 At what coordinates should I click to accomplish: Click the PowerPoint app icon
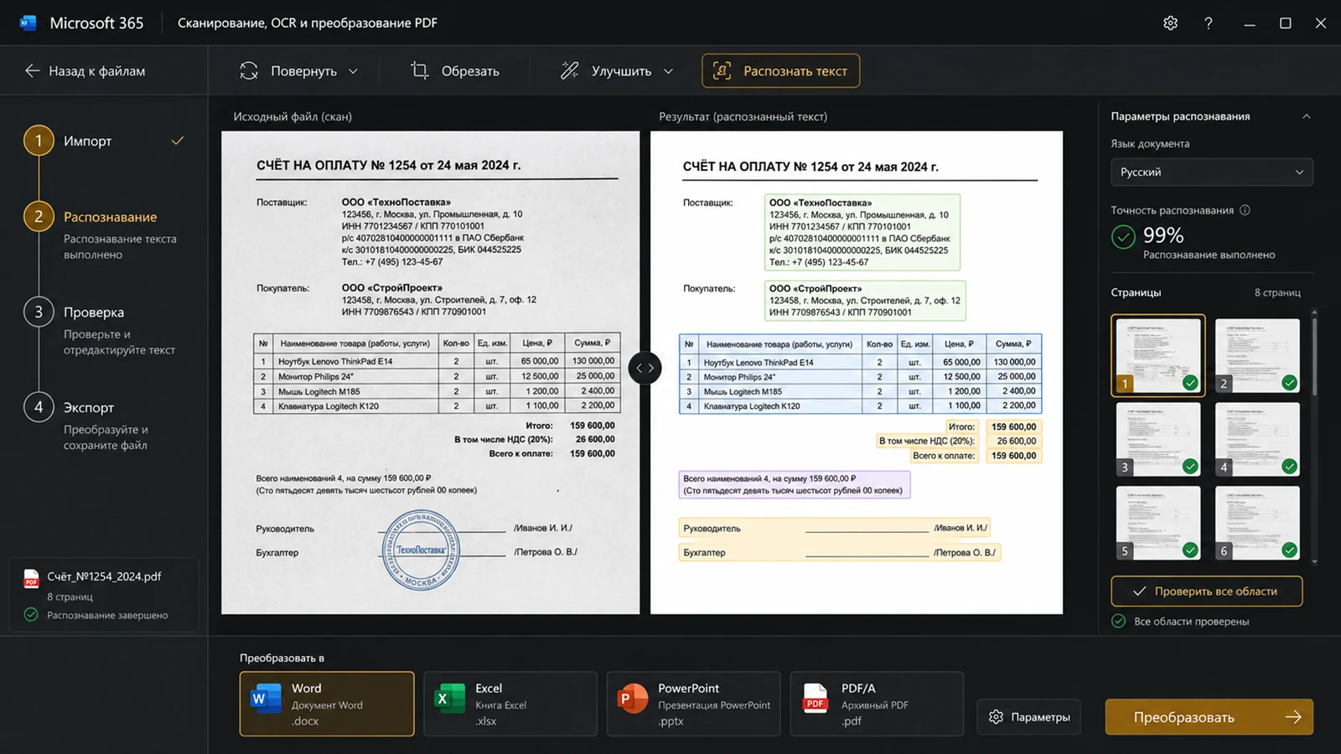pyautogui.click(x=632, y=698)
